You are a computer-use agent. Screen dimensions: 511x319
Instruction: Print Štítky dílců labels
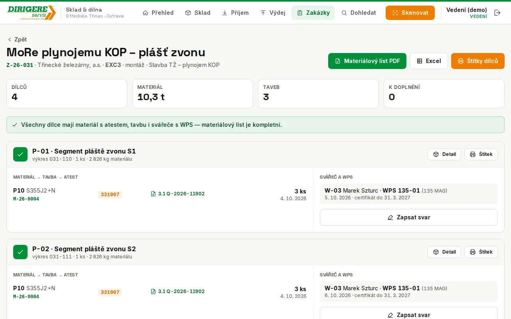coord(478,61)
